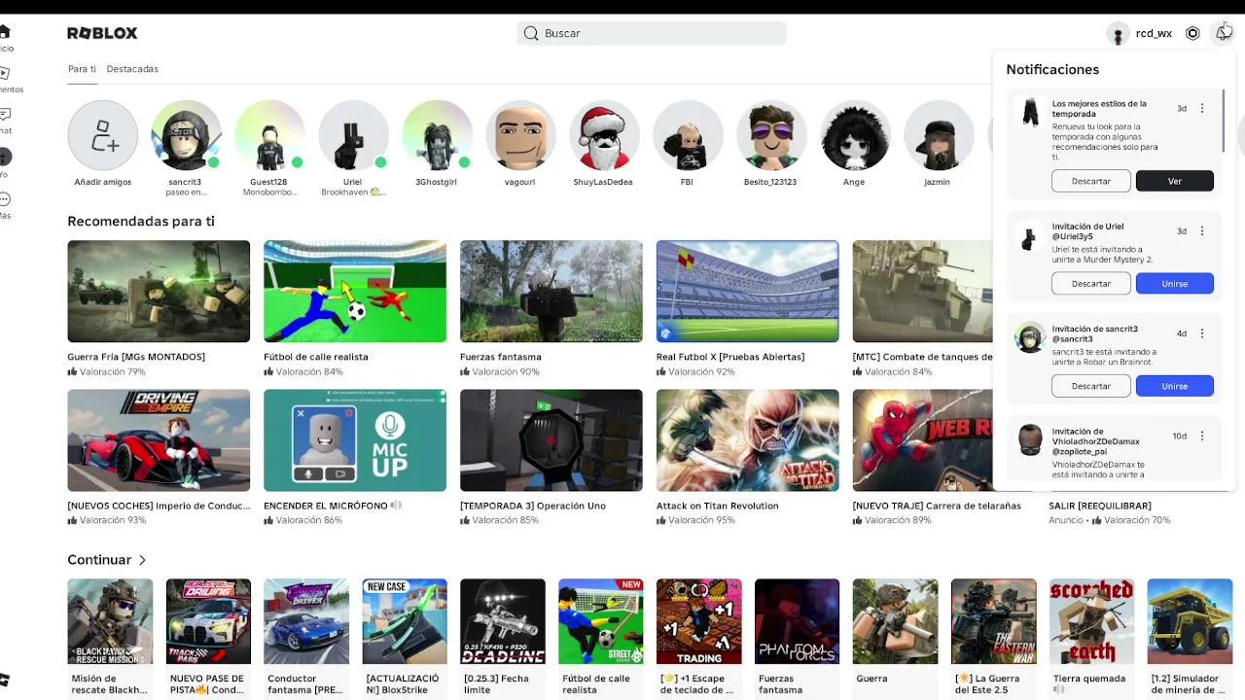
Task: Open the notifications bell icon
Action: pos(1222,33)
